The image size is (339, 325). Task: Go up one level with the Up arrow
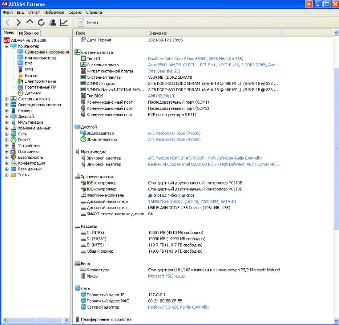point(30,22)
